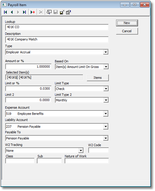Viewport: 155px width, 191px height.
Task: Click the save-and-close disk icon
Action: coord(62,12)
